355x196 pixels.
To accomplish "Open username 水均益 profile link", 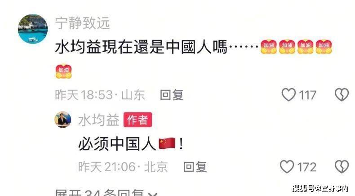I will (99, 120).
